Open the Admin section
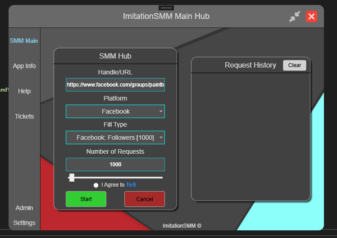Image resolution: width=337 pixels, height=238 pixels. click(24, 208)
